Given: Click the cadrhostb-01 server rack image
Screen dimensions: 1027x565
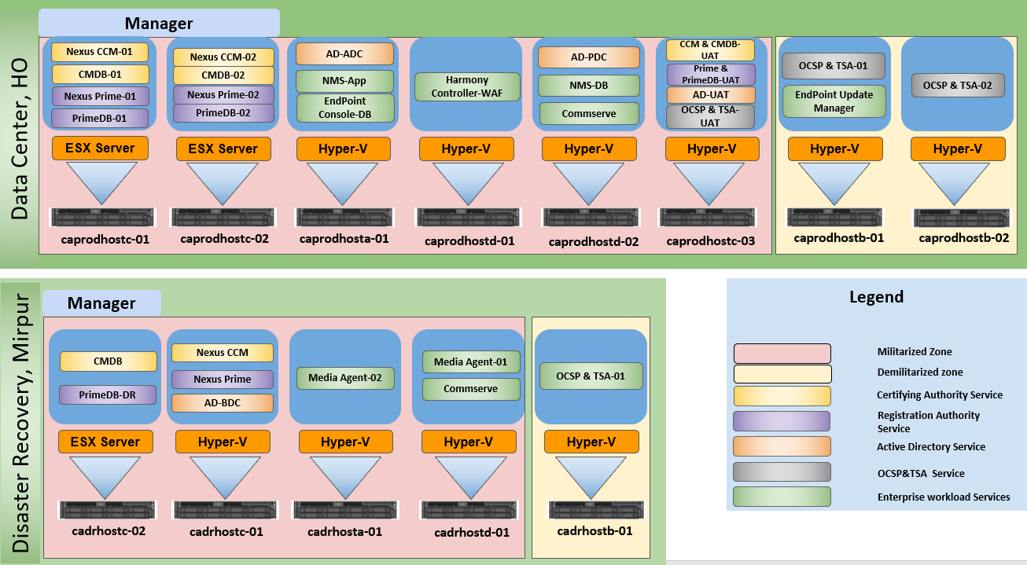Looking at the screenshot, I should click(595, 510).
